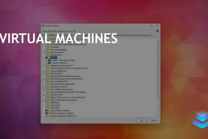The width and height of the screenshot is (208, 139).
Task: Check the Data Center Bridging checkbox
Action: pyautogui.click(x=46, y=50)
